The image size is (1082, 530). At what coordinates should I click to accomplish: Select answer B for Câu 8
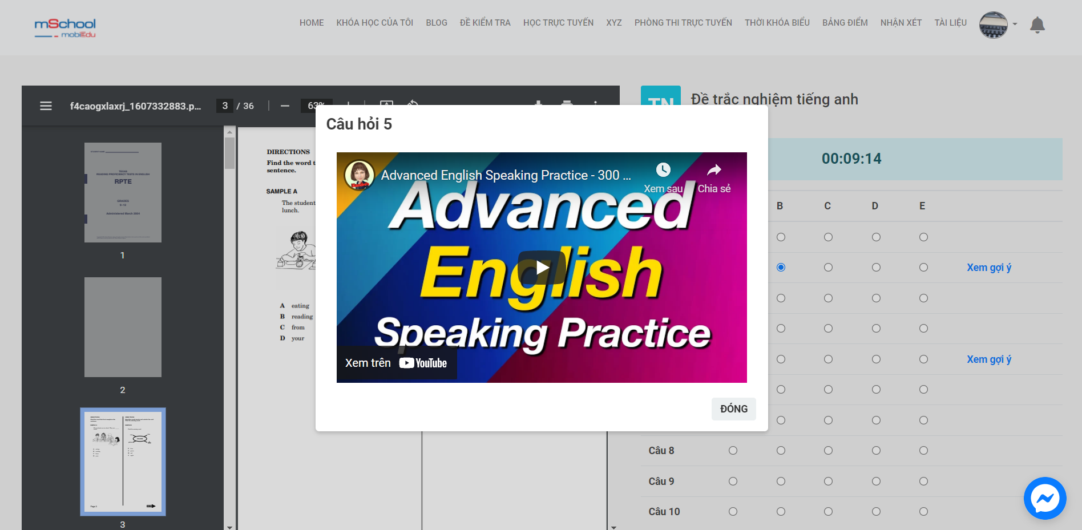pos(781,451)
